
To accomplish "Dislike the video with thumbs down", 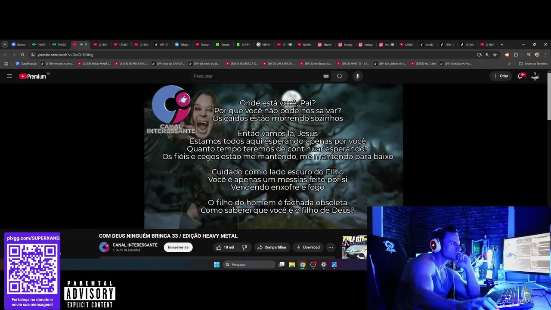I will [244, 247].
